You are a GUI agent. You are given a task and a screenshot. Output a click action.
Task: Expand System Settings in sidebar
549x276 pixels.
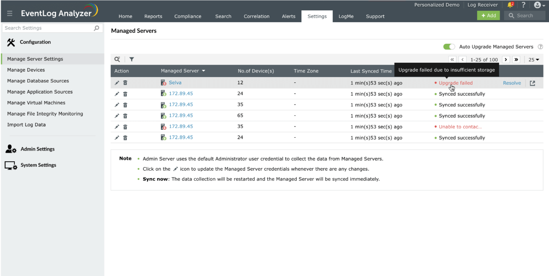point(31,165)
